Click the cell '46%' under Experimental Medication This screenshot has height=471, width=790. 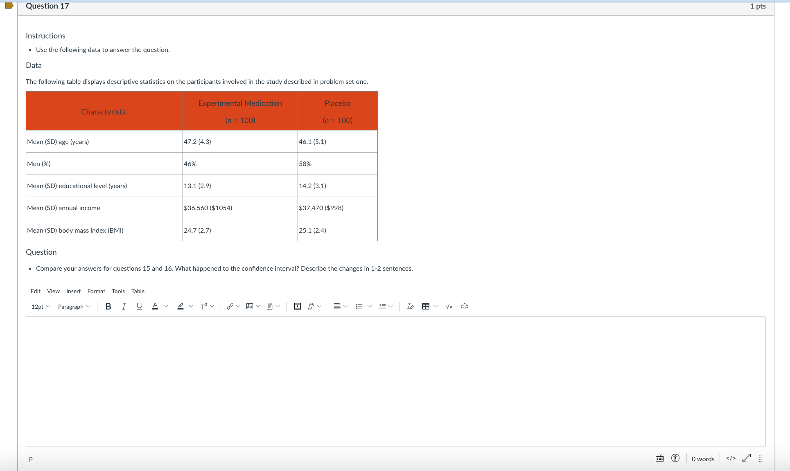240,164
